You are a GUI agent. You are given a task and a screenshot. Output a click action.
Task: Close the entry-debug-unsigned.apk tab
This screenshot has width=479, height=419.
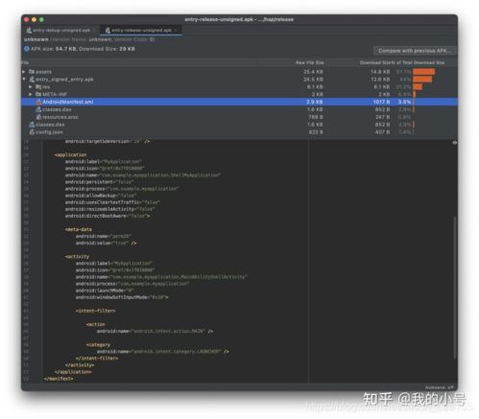point(94,31)
